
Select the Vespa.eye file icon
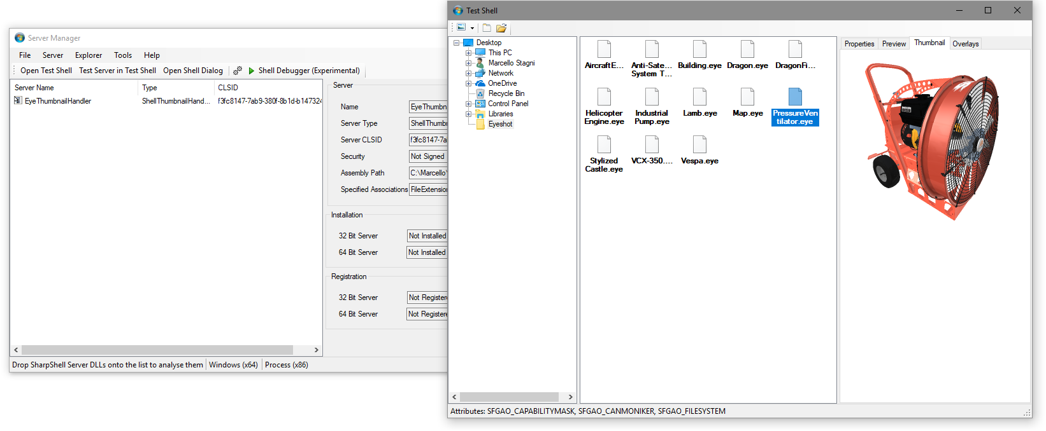(699, 145)
